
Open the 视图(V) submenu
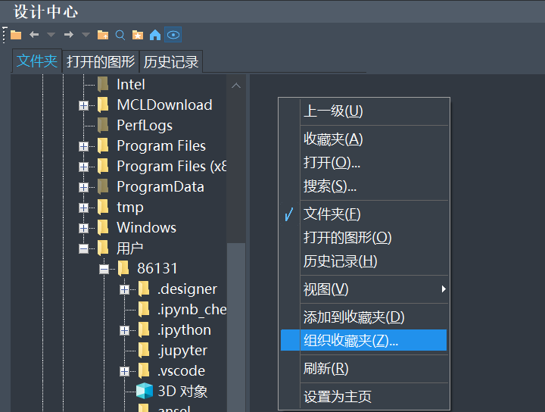click(364, 289)
